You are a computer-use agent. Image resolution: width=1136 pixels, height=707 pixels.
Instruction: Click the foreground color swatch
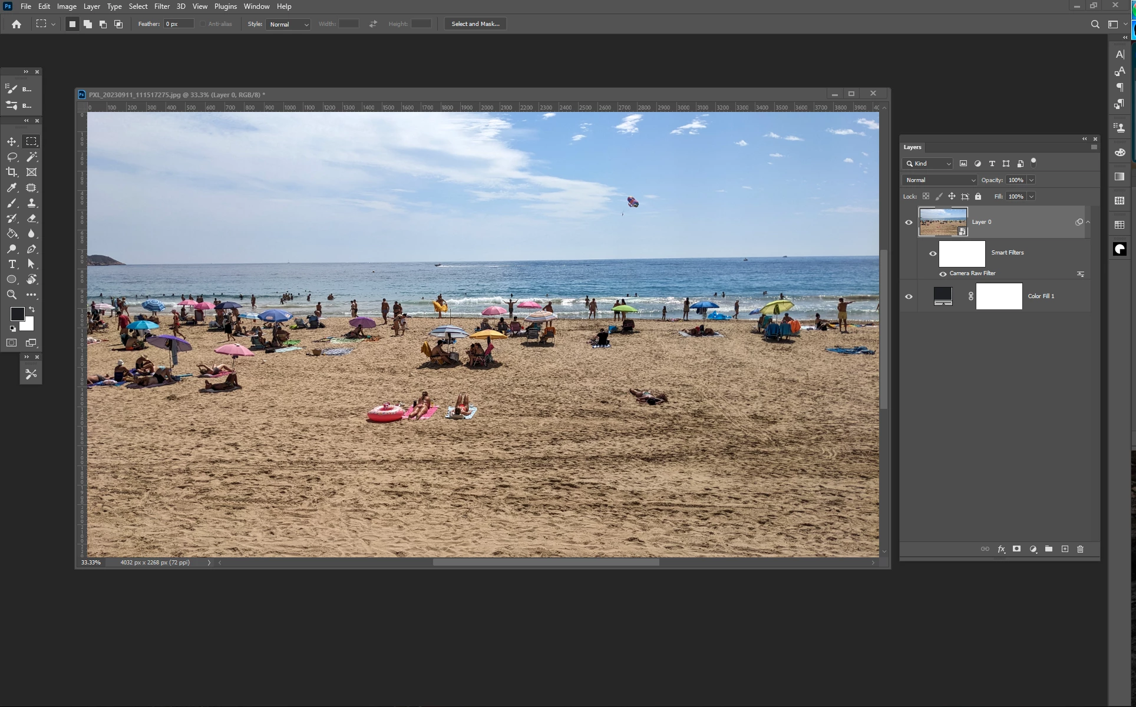click(17, 314)
